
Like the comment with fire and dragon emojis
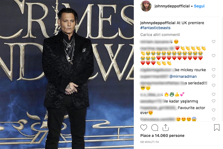pos(214,94)
